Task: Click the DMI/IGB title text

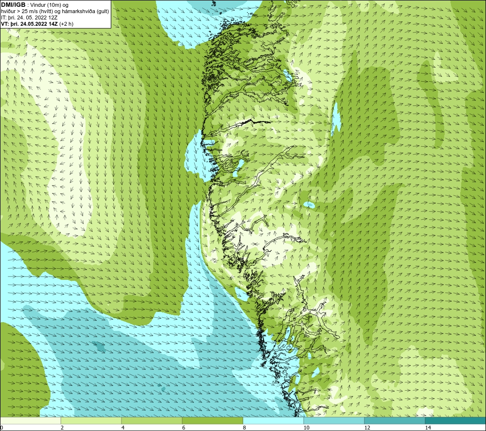Action: pos(13,5)
